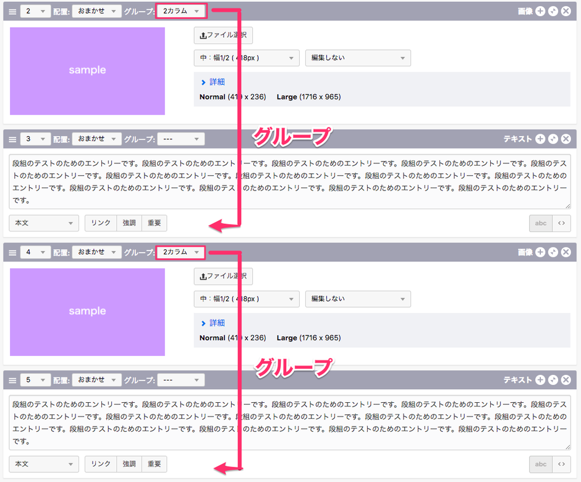Click into the text area of unit 3
Image resolution: width=581 pixels, height=482 pixels.
(x=289, y=182)
